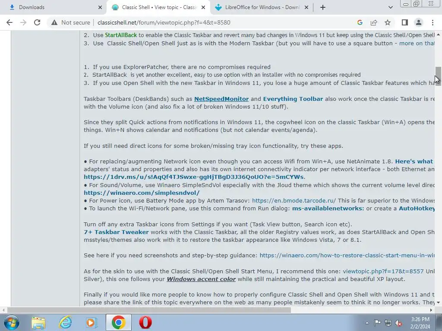Viewport: 442px width, 331px height.
Task: Open the viewtopic.php?f=17&t=8557 link
Action: point(383,272)
